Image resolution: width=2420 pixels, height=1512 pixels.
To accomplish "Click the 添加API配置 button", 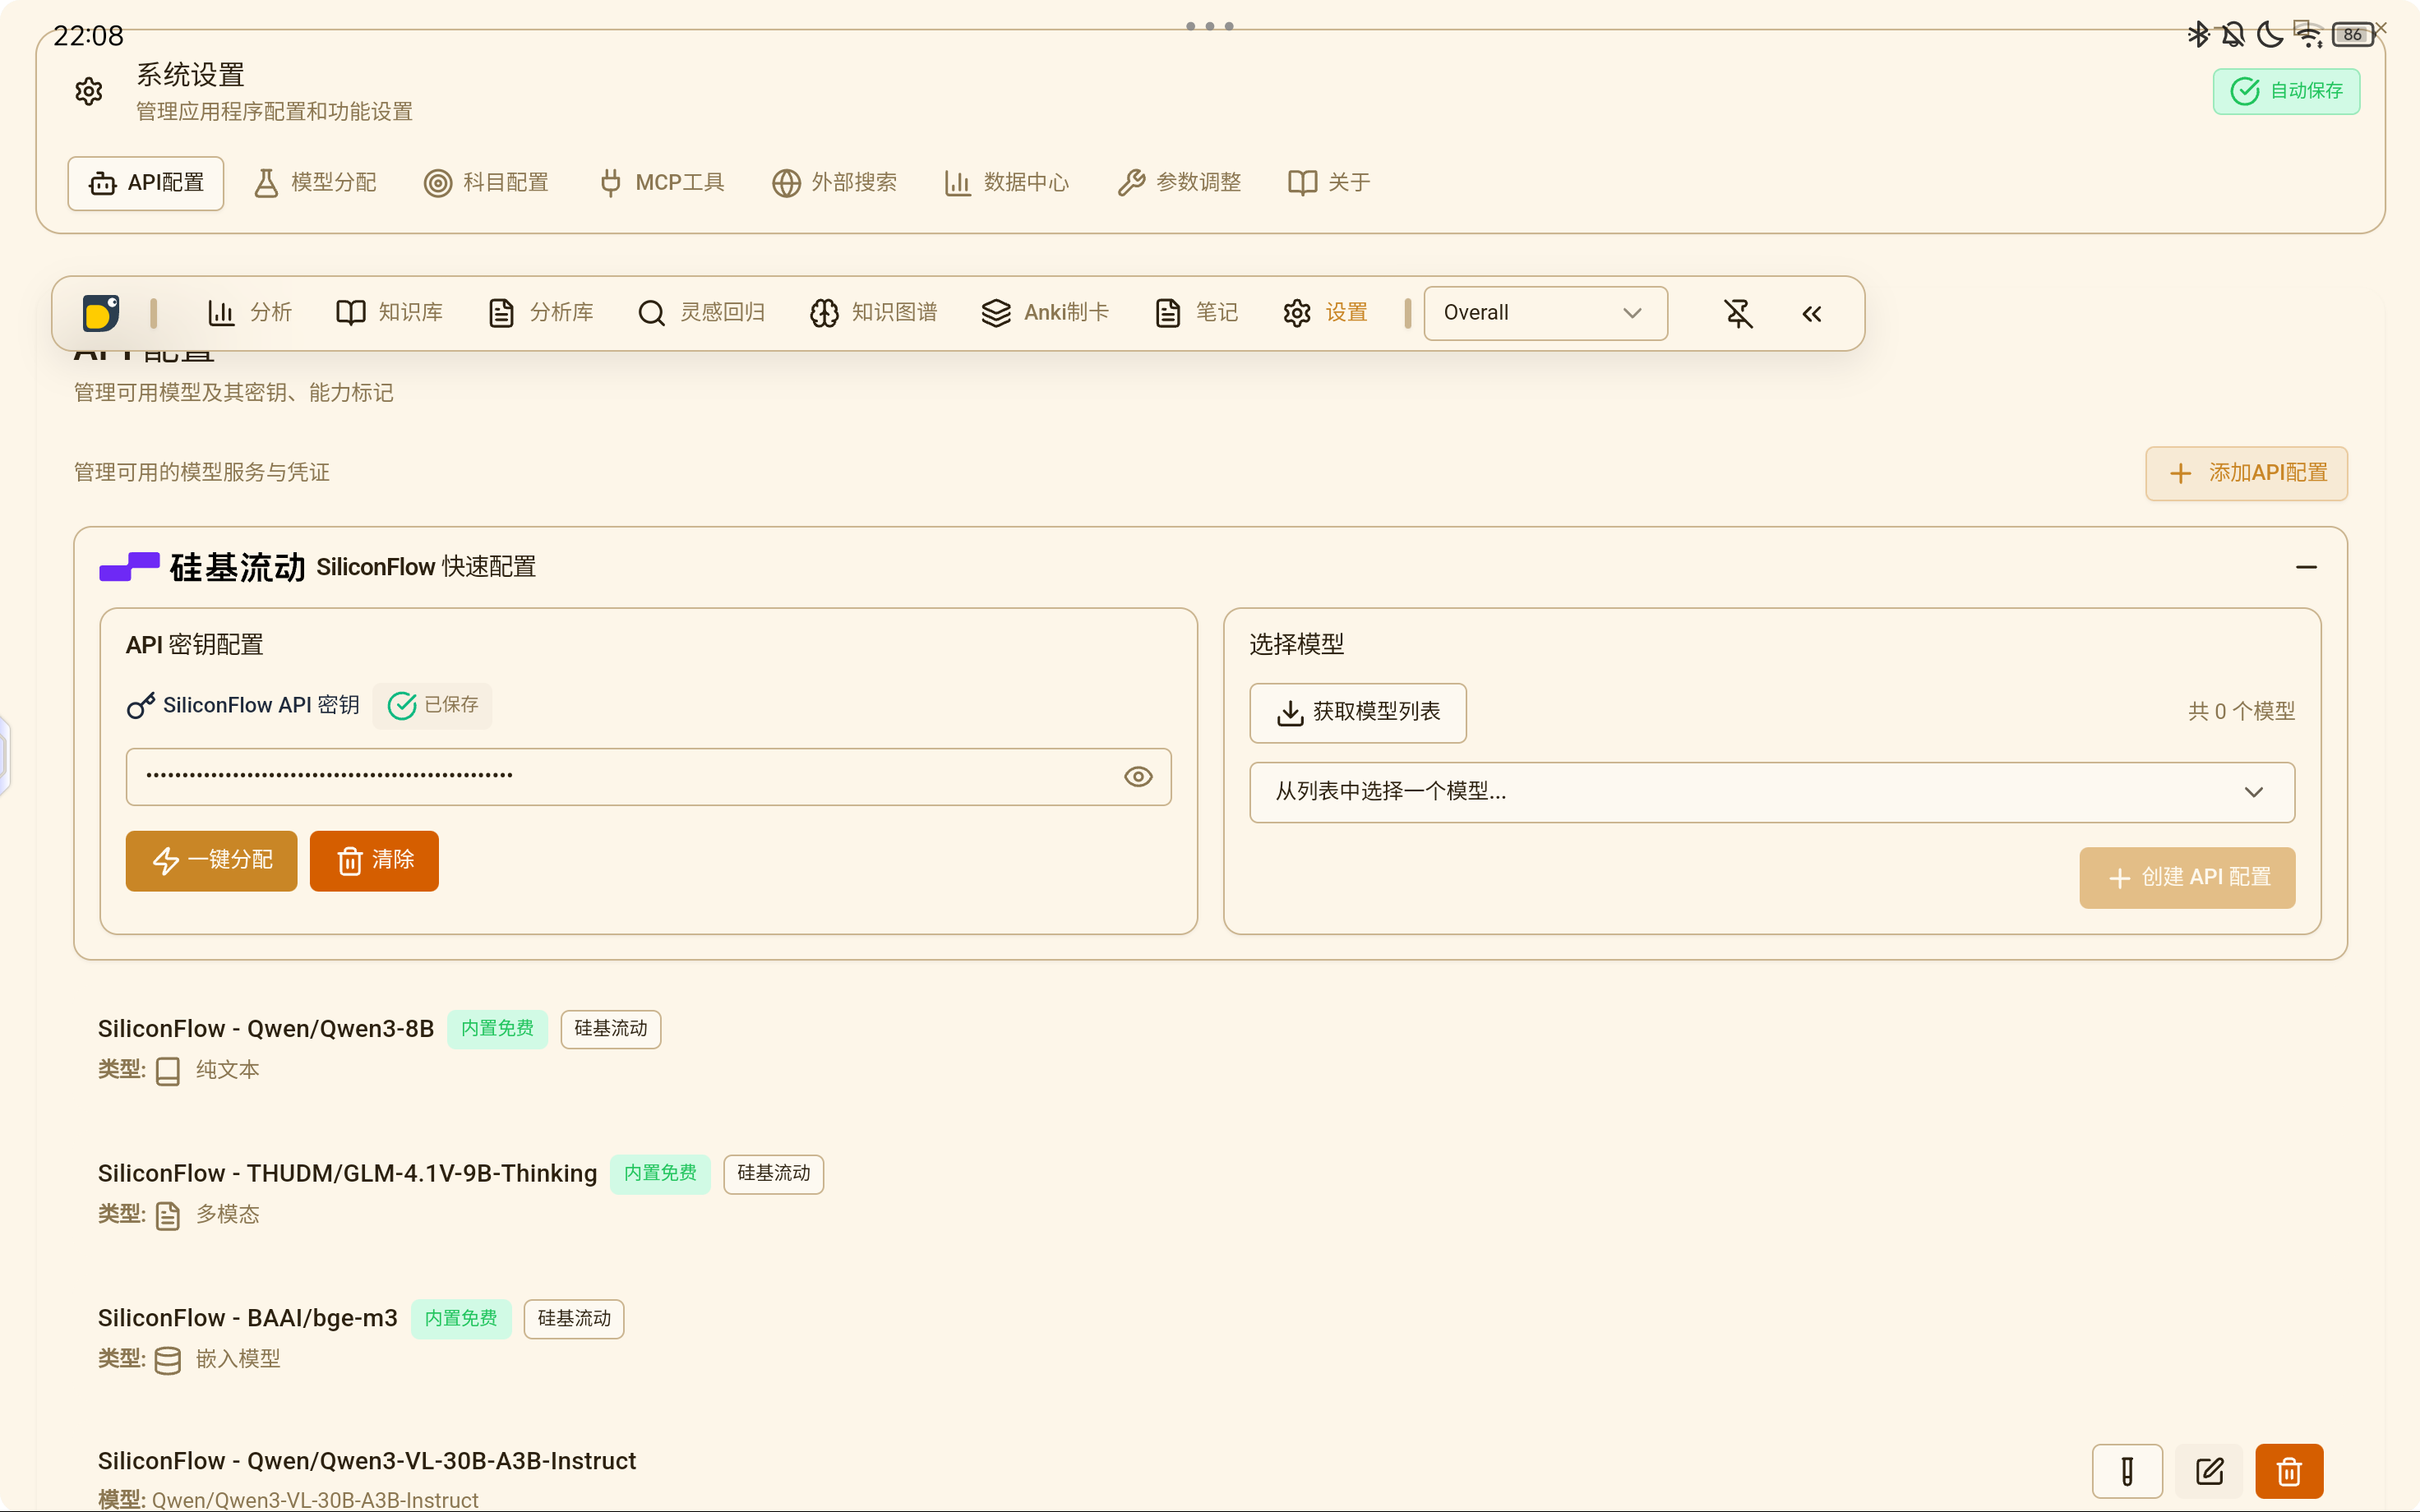I will pos(2246,473).
